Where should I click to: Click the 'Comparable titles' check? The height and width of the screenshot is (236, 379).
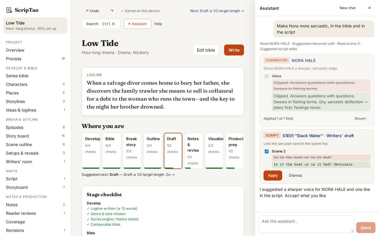pos(103,224)
